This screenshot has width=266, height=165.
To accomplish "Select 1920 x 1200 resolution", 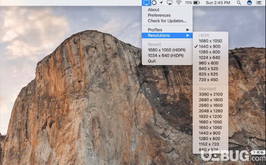I will point(211,117).
